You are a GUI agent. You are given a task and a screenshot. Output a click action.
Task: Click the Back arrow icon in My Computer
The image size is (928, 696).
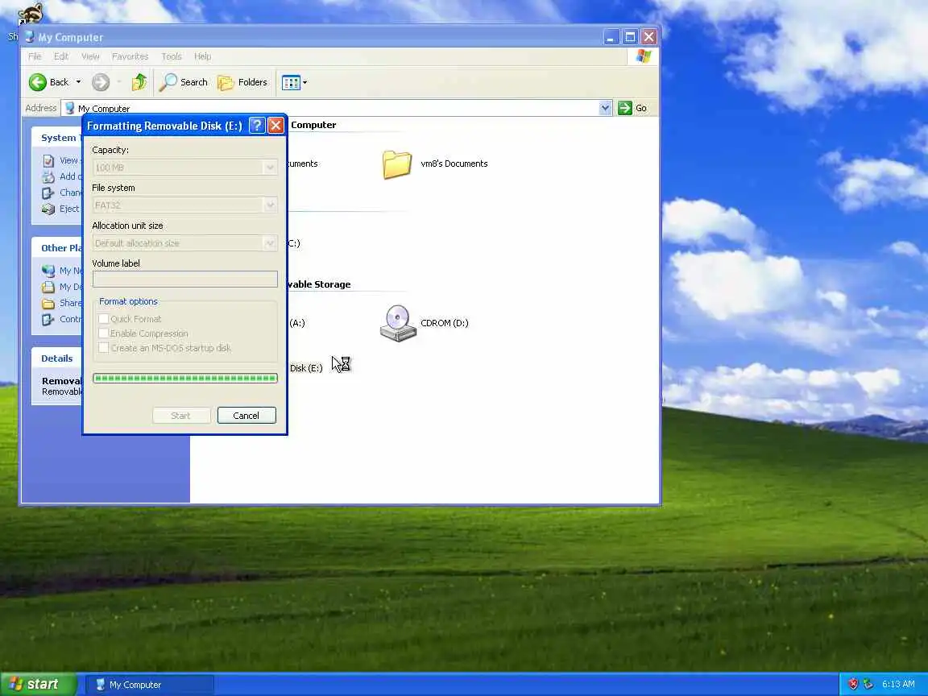[37, 82]
